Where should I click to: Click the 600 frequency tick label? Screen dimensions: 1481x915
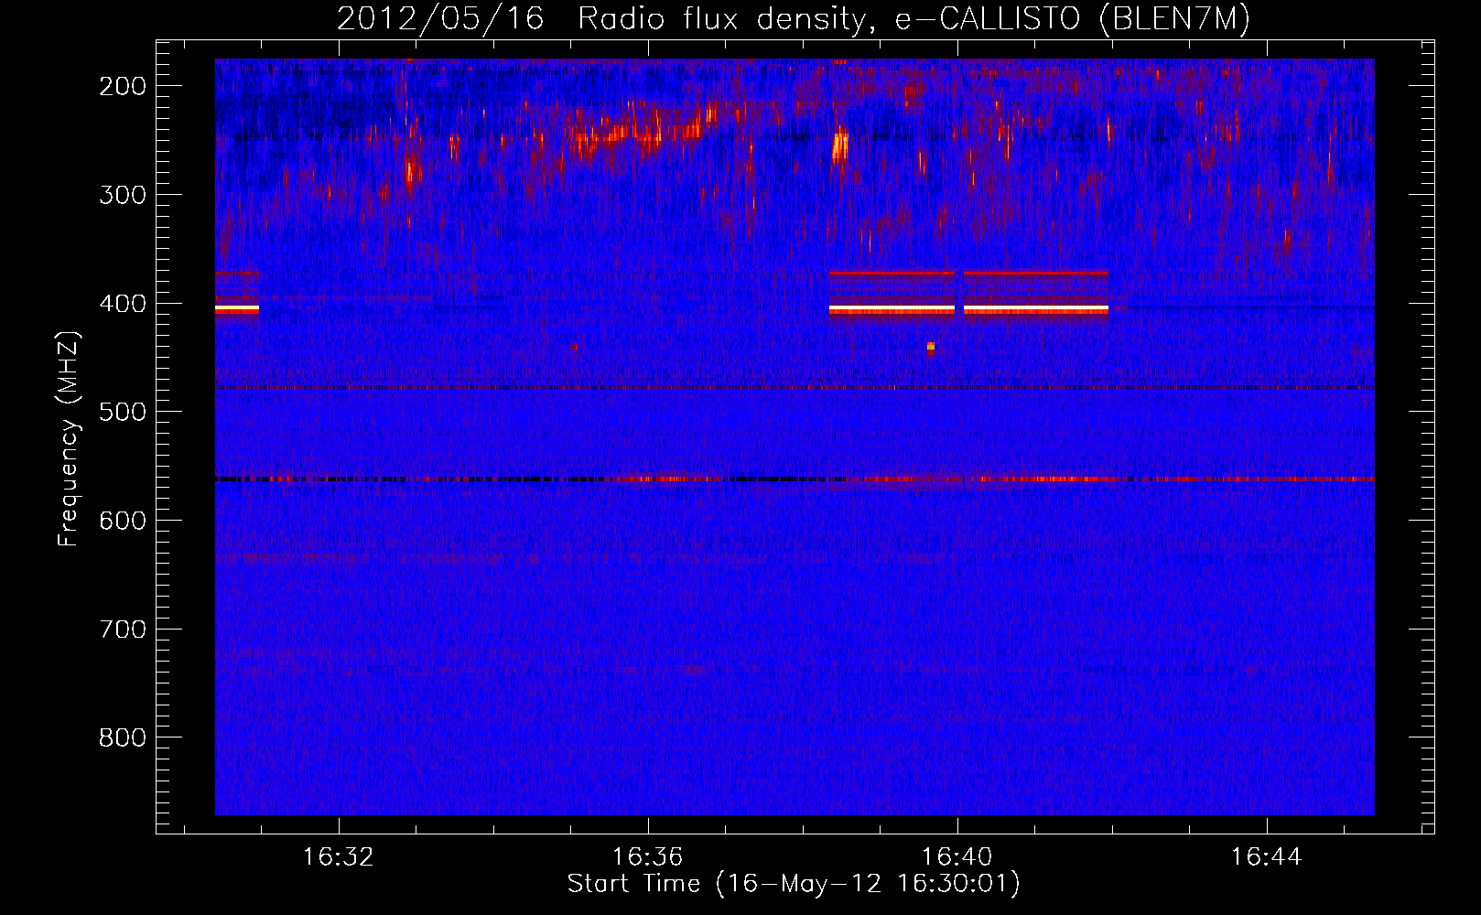click(x=123, y=521)
